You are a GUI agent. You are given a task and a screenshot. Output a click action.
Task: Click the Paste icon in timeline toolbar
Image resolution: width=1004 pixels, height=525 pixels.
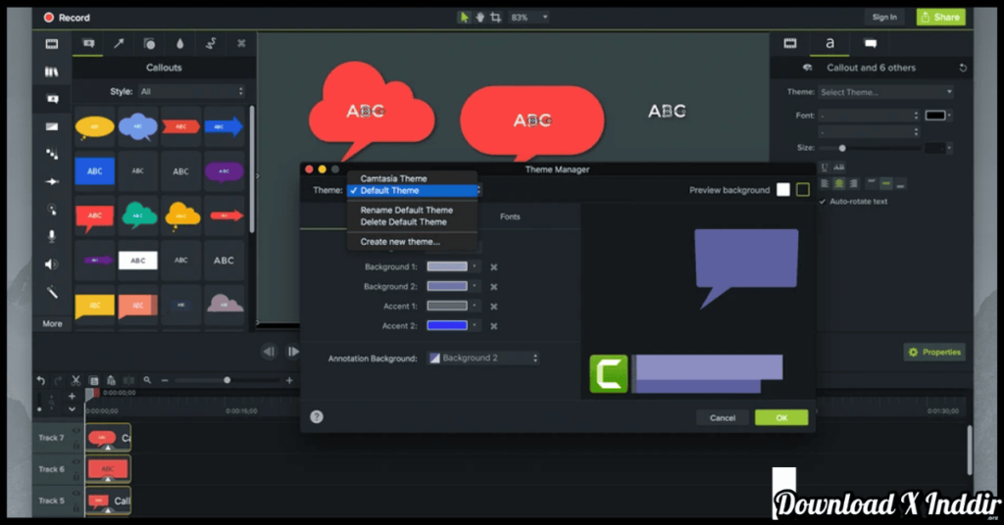tap(111, 380)
